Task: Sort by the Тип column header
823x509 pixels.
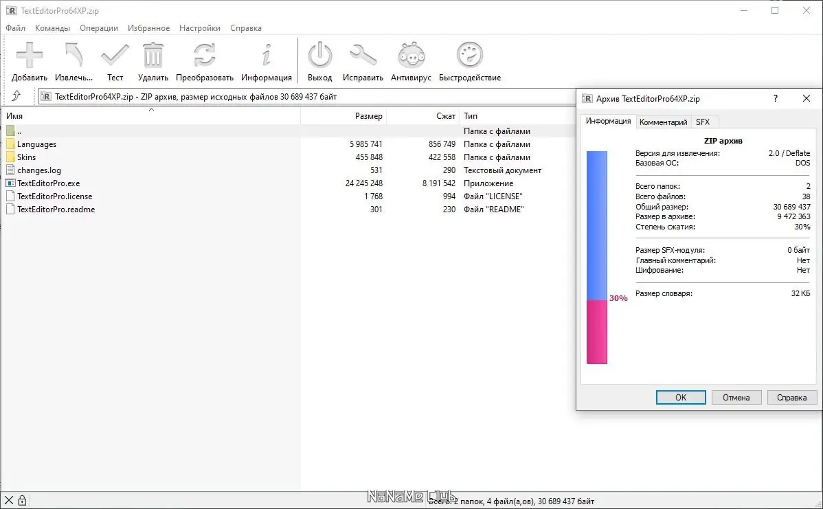Action: point(517,115)
